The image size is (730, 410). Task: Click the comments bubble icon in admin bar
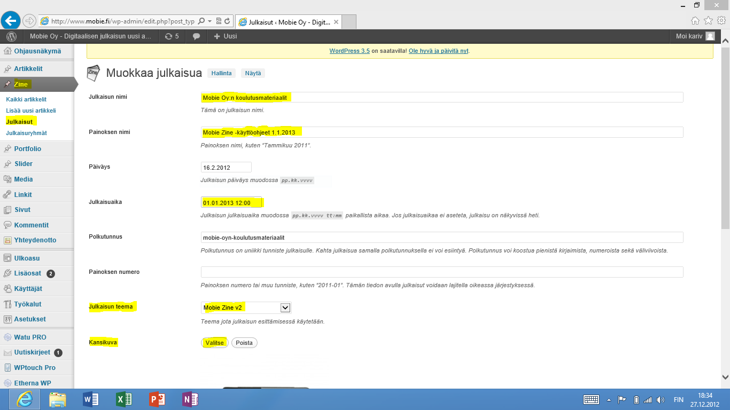coord(197,36)
